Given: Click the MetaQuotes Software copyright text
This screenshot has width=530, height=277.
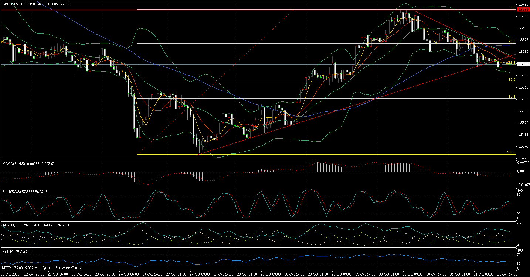Looking at the screenshot, I should pyautogui.click(x=41, y=268).
